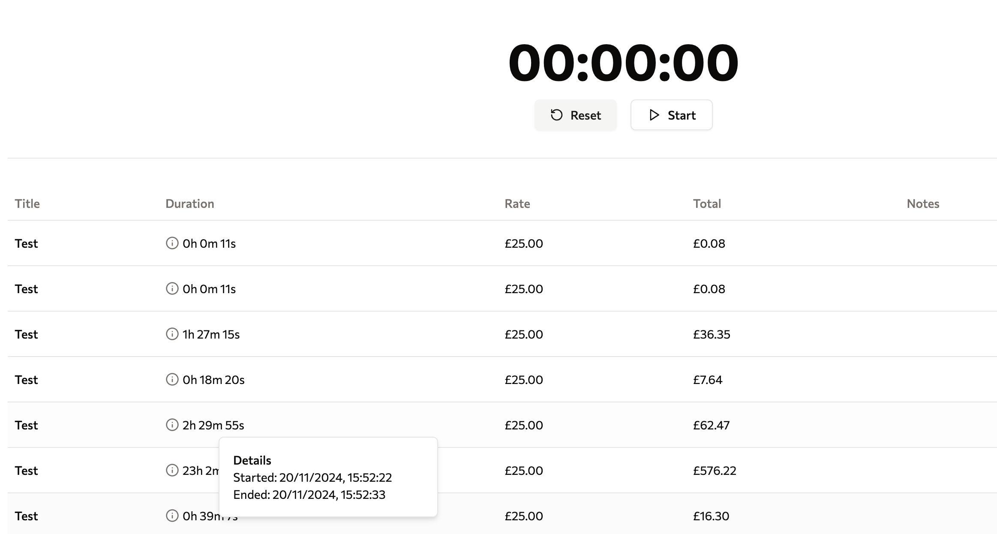The width and height of the screenshot is (997, 534).
Task: Show details icon for 2h 29m 55s entry
Action: click(172, 425)
